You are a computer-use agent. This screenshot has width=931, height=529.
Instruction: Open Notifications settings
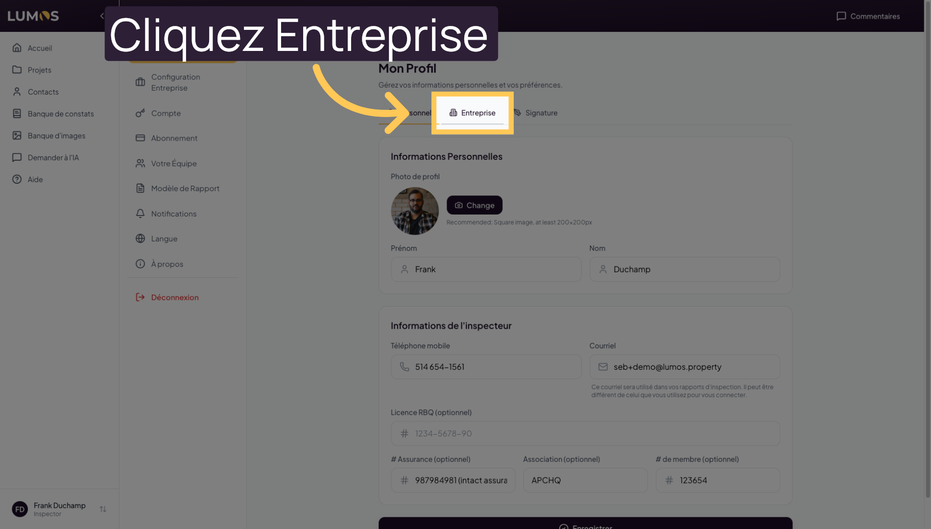click(173, 214)
